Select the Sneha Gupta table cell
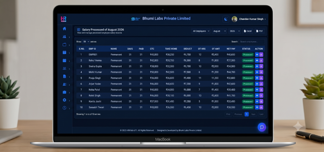This screenshot has height=152, width=324. pyautogui.click(x=95, y=66)
